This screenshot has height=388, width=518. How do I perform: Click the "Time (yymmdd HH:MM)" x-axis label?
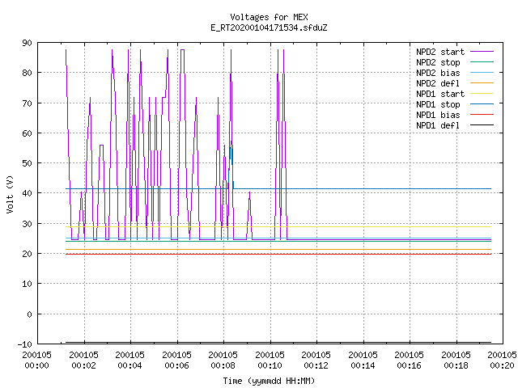click(269, 381)
